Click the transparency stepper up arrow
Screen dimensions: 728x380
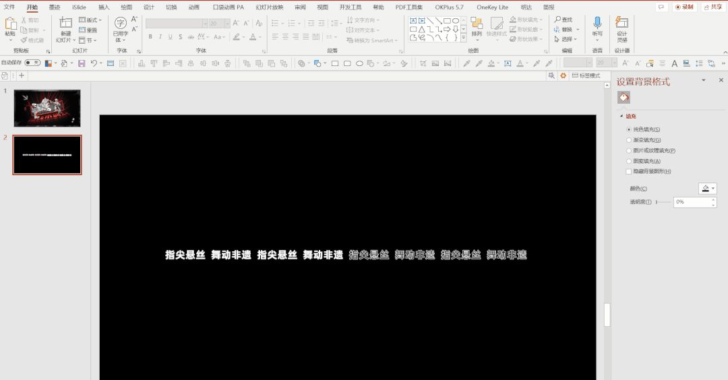tap(713, 200)
